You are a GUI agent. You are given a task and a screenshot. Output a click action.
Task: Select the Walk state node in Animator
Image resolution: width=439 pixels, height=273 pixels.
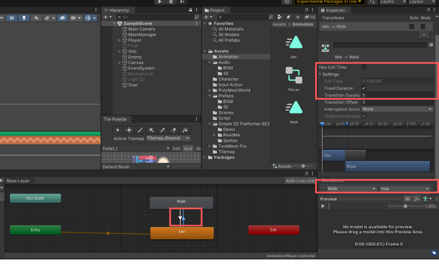(181, 202)
